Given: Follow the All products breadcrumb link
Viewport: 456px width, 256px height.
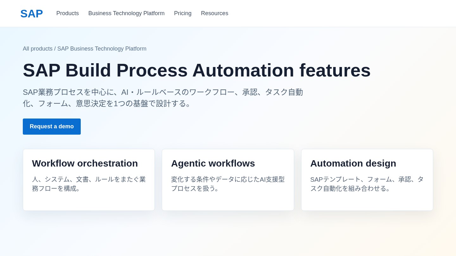Looking at the screenshot, I should (38, 49).
